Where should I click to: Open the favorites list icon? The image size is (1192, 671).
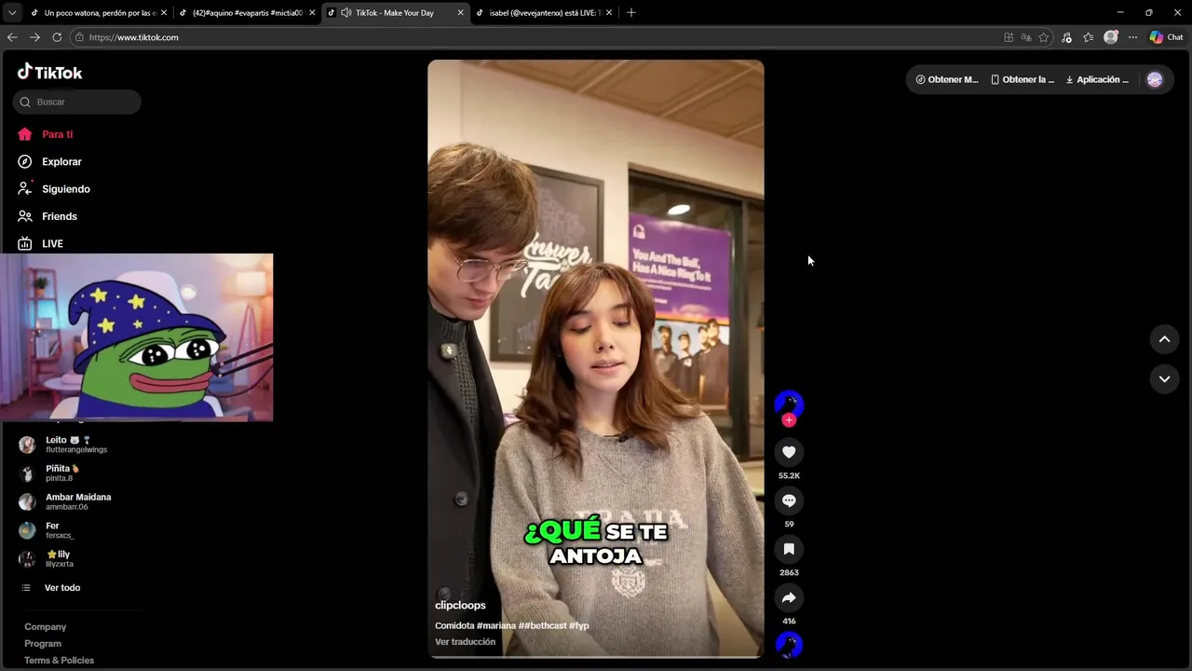[x=1088, y=37]
